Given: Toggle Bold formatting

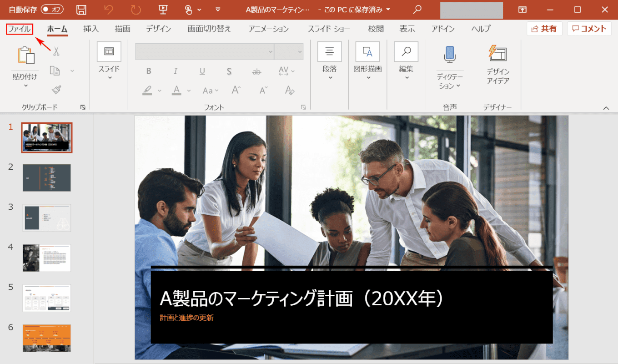Looking at the screenshot, I should click(x=149, y=71).
